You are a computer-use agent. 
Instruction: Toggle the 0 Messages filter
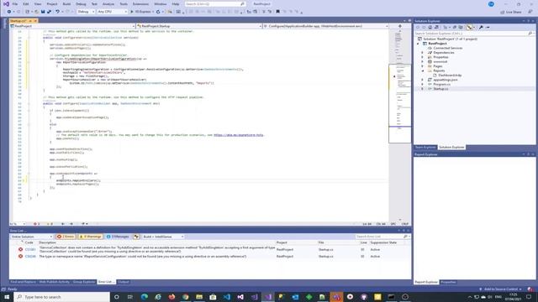point(118,237)
